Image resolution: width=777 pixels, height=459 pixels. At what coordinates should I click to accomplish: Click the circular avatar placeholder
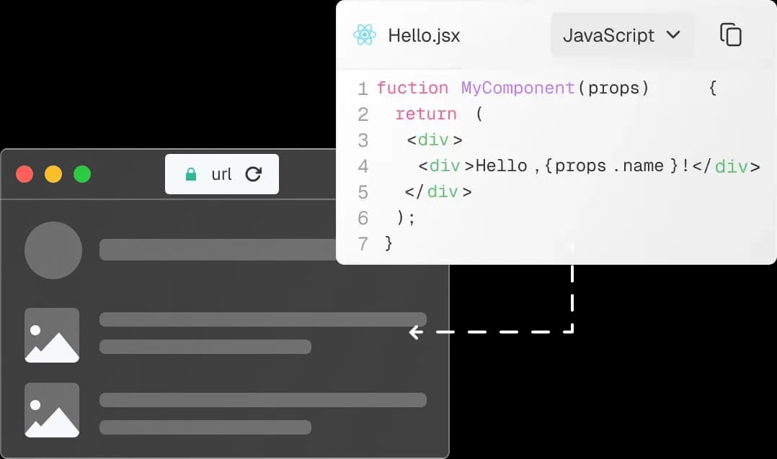(x=53, y=250)
